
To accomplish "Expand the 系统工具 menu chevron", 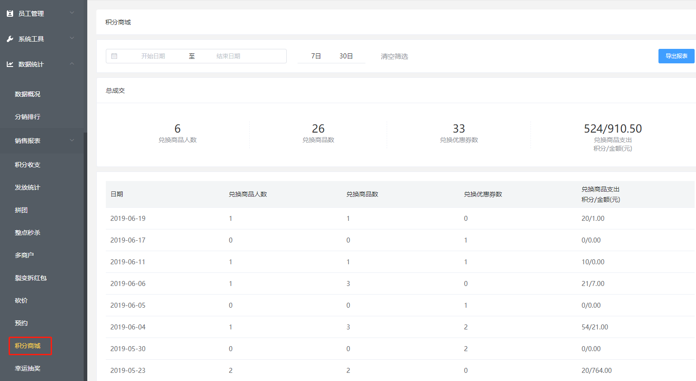I will (72, 38).
